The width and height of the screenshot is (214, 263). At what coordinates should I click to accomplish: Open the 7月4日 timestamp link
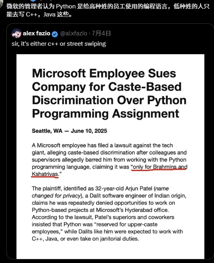tap(101, 33)
